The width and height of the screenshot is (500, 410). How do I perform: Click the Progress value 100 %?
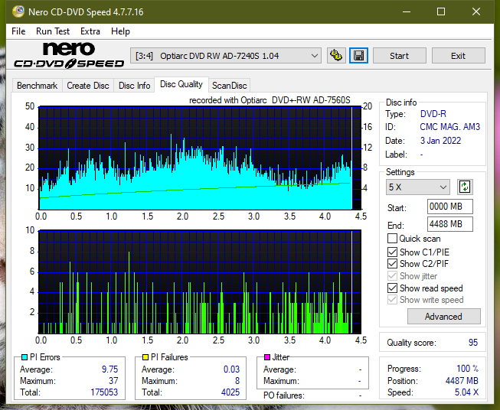pos(468,369)
